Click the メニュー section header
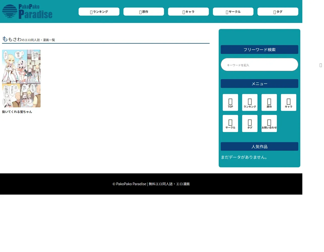 click(x=260, y=84)
